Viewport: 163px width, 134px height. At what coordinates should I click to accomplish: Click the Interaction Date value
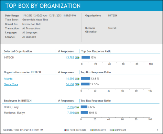tap(32, 24)
